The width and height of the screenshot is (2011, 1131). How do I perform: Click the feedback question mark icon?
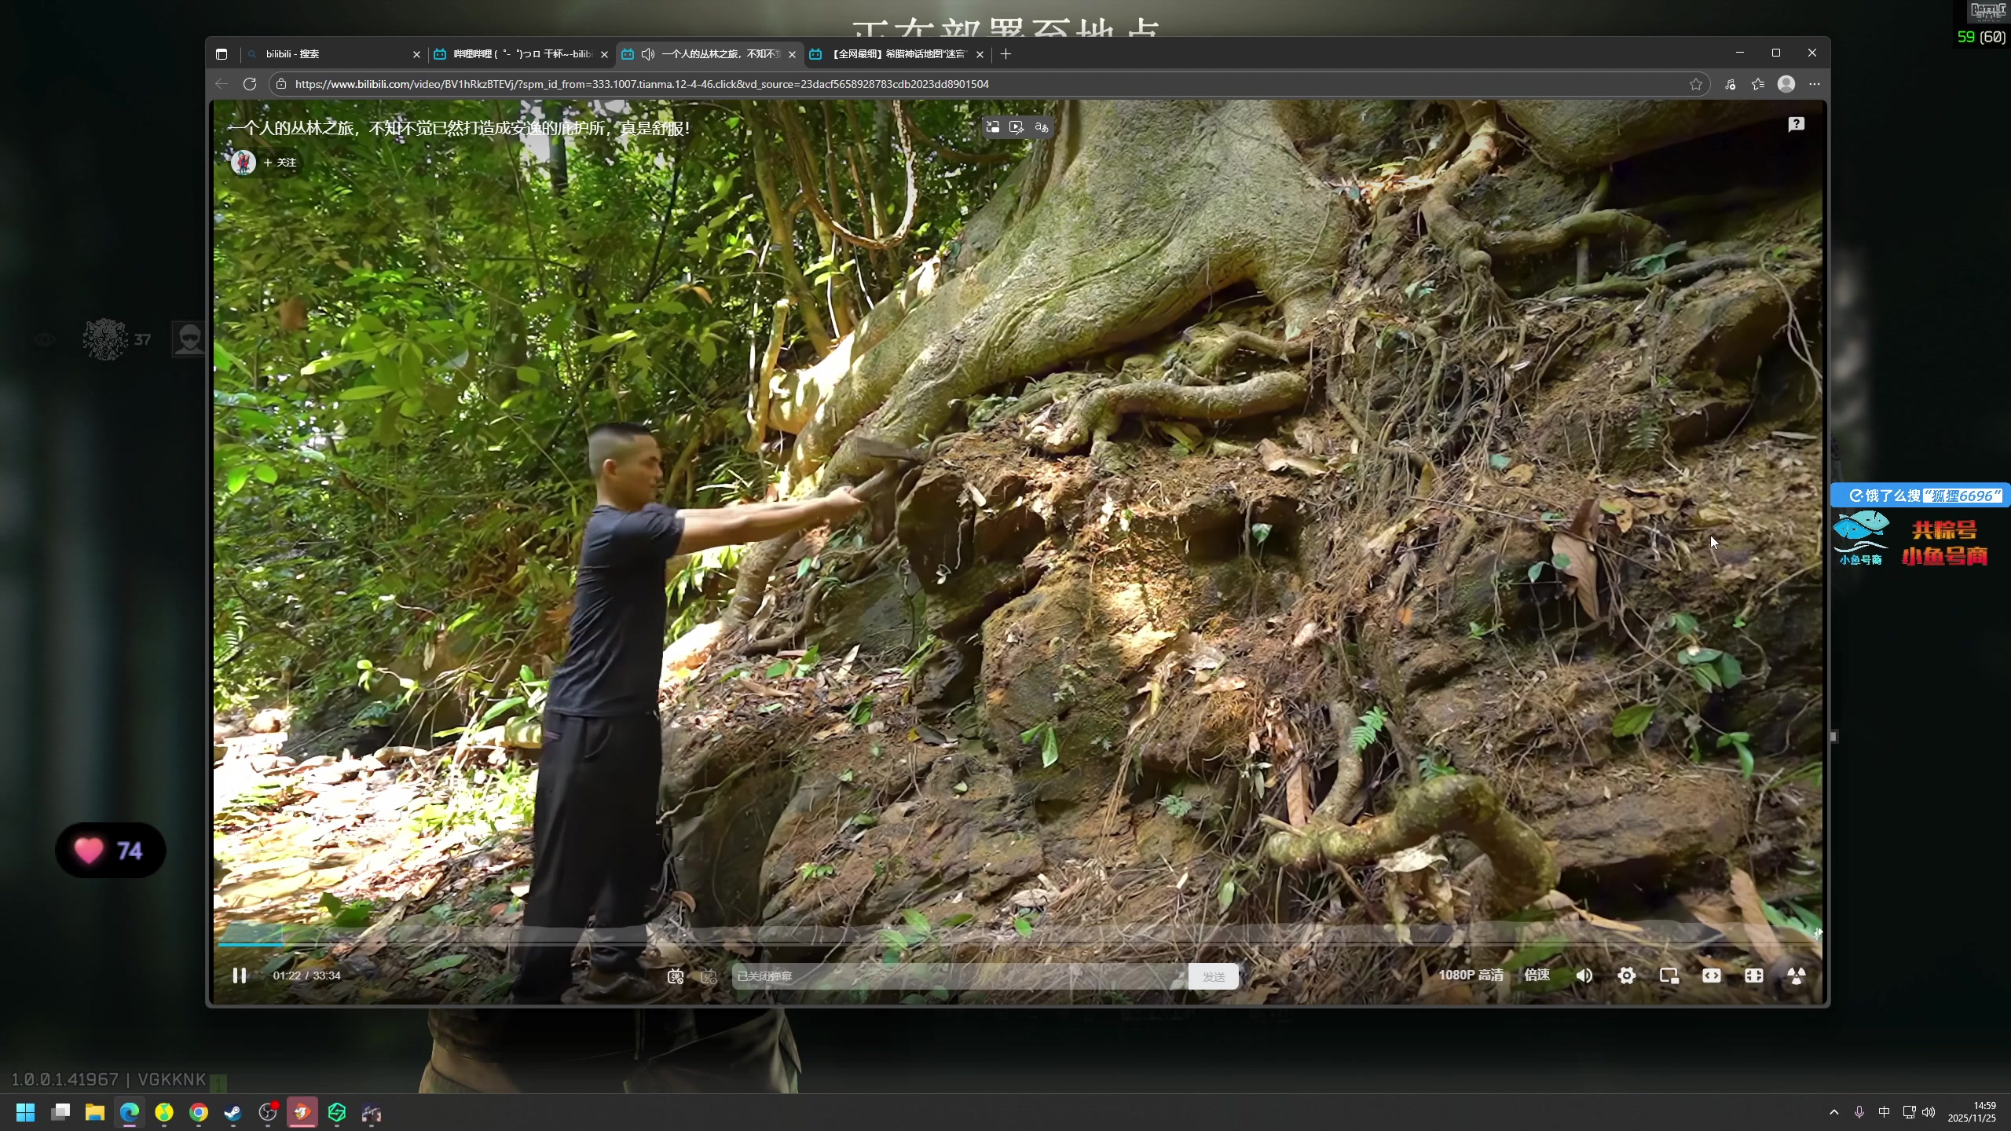[1796, 124]
